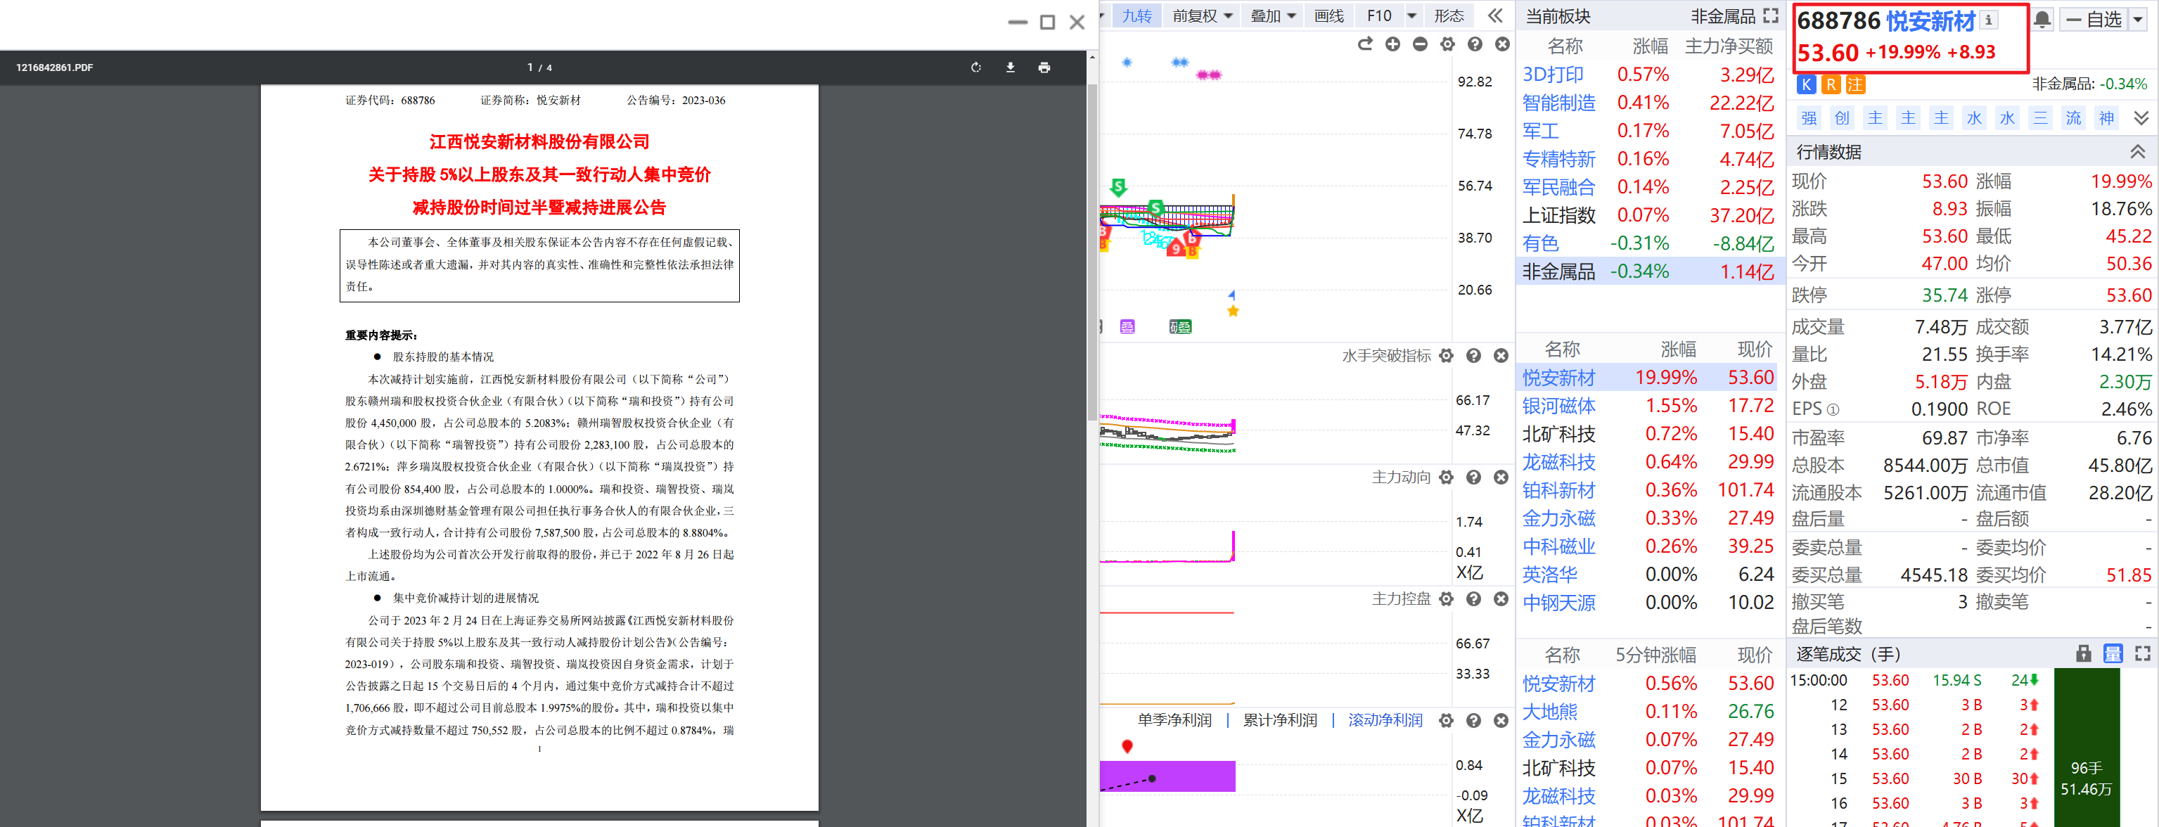
Task: Print the PDF announcement document
Action: (x=1044, y=68)
